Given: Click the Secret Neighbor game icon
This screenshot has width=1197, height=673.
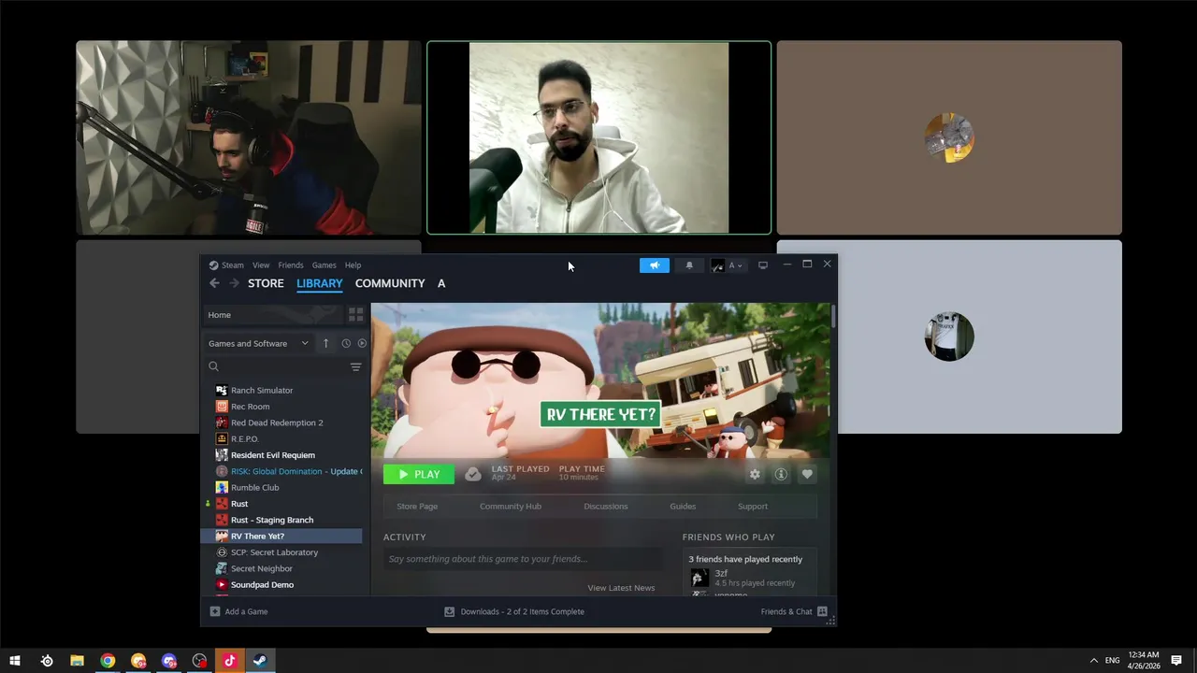Looking at the screenshot, I should point(222,568).
